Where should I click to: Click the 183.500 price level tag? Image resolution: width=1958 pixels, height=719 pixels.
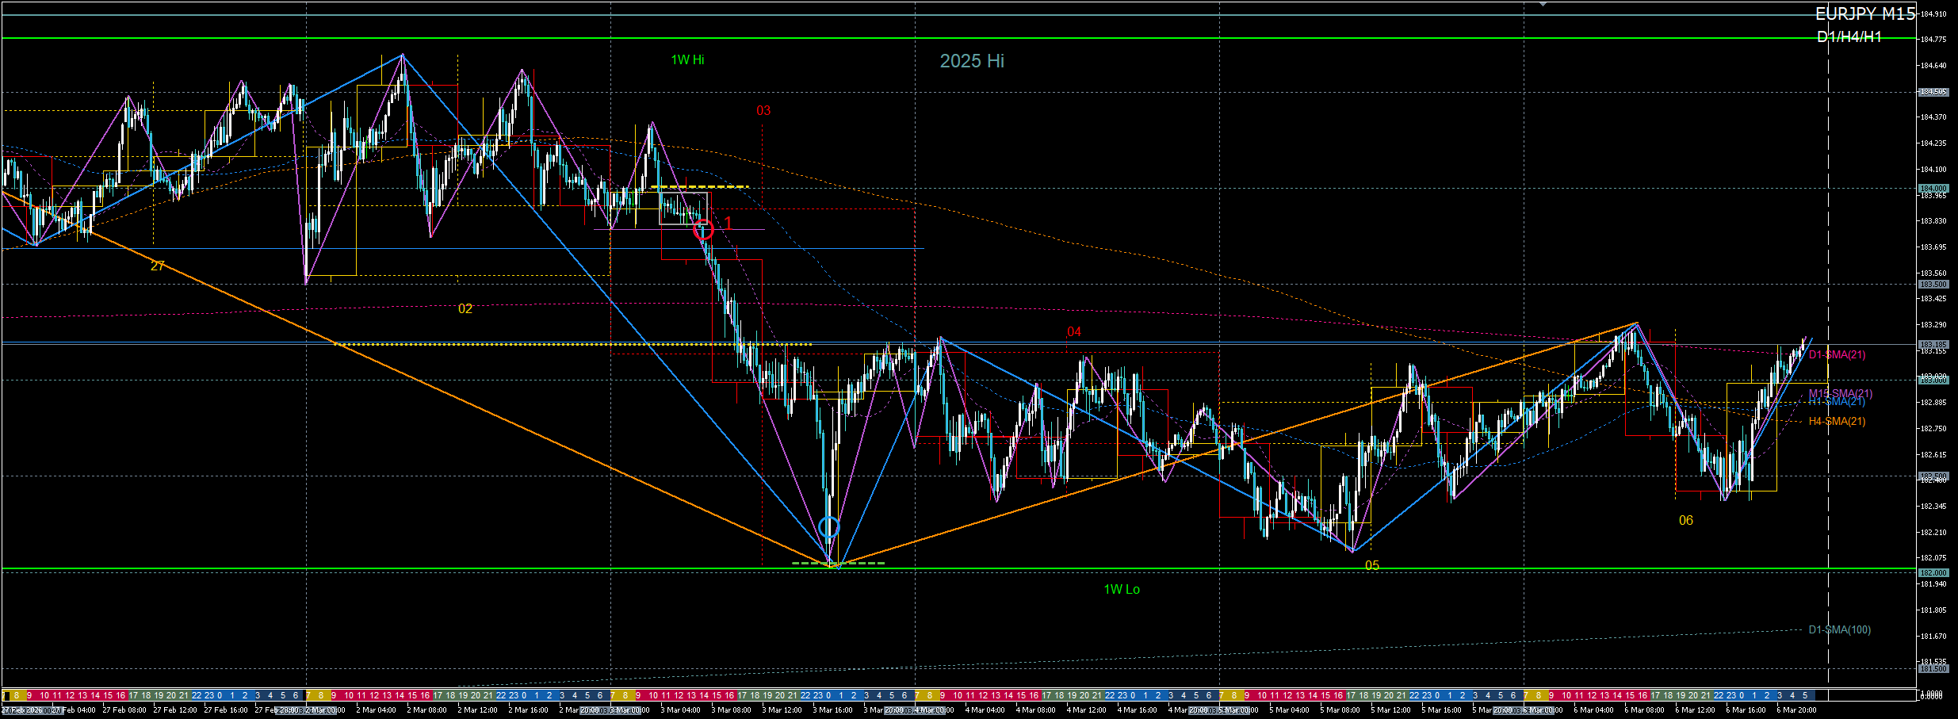tap(1933, 284)
